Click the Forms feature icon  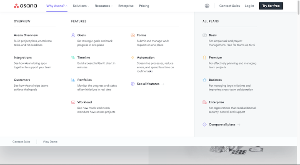132,35
